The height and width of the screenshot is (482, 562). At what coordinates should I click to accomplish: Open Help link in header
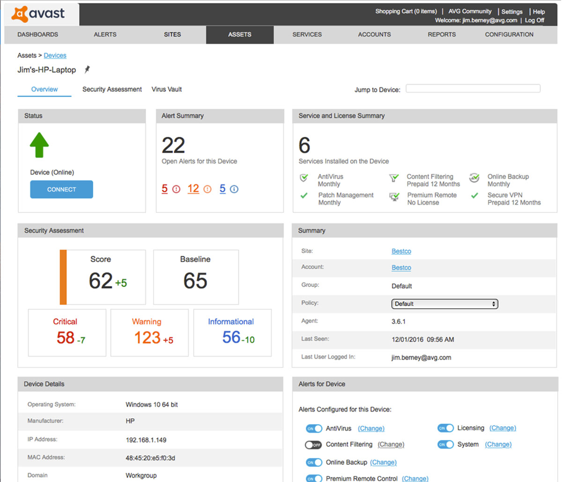click(x=539, y=12)
